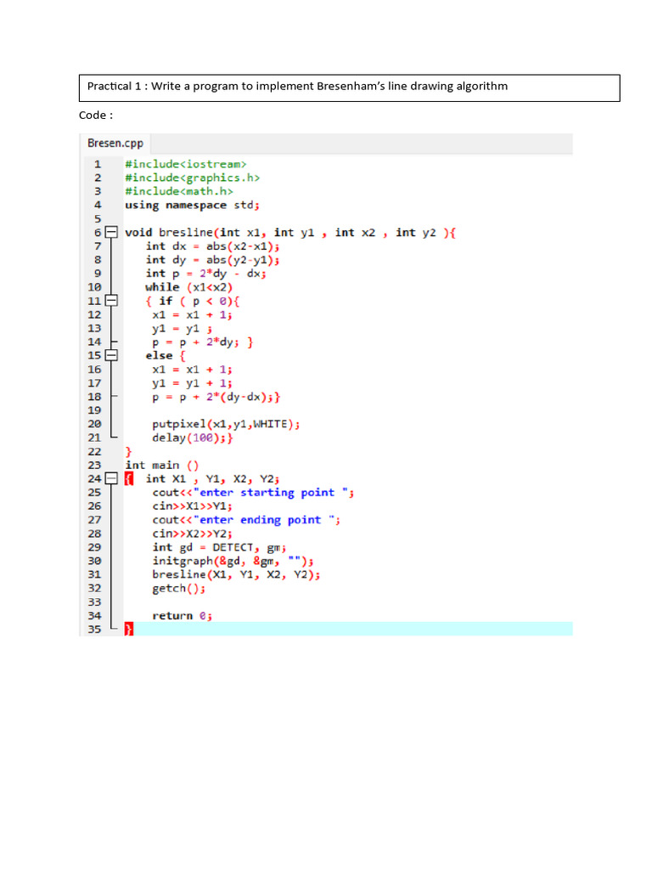Click 'using namespace std;' line

click(x=192, y=206)
